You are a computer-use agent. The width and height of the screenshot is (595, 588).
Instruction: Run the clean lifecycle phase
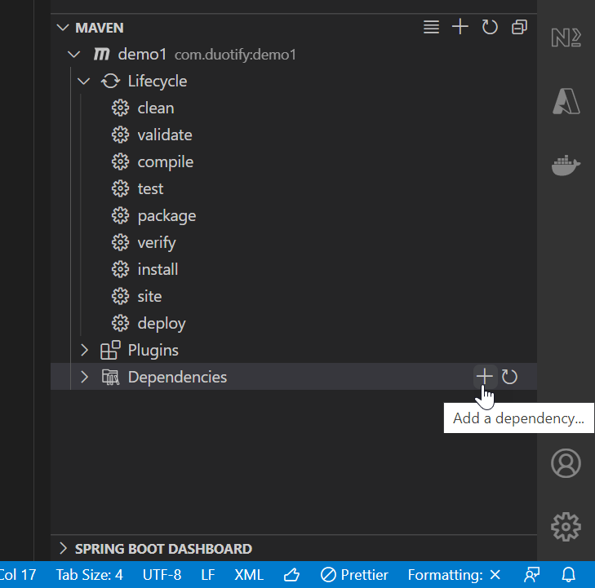pyautogui.click(x=156, y=108)
